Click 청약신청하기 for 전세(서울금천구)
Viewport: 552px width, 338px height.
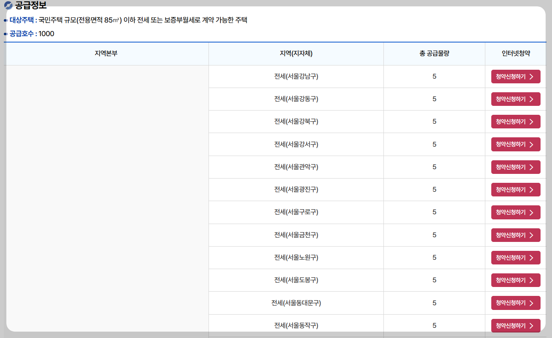tap(515, 235)
